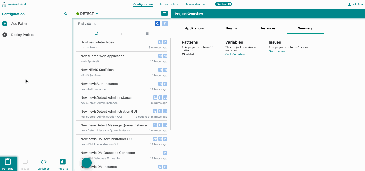Select NevisDemo Web Application pattern
Image resolution: width=365 pixels, height=171 pixels.
[x=122, y=58]
